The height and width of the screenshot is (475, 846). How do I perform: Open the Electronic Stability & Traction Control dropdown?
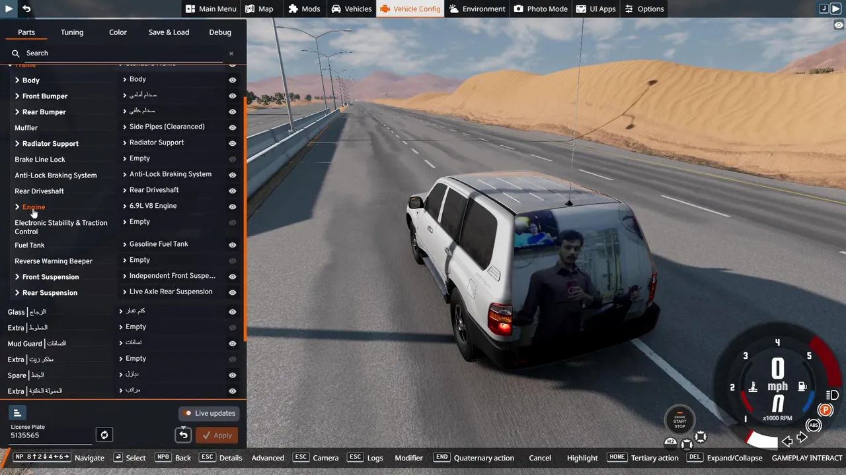171,222
